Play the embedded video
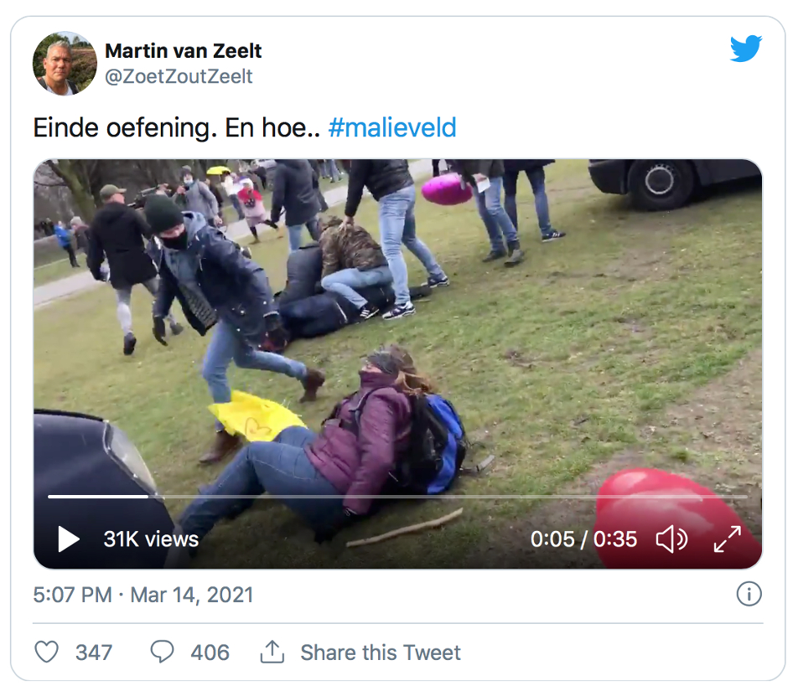This screenshot has height=691, width=793. [69, 539]
